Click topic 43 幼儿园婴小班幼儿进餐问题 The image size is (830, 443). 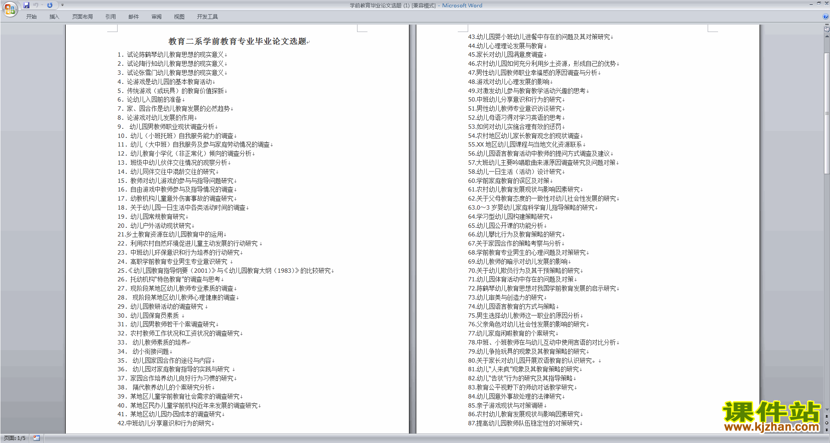tap(539, 37)
